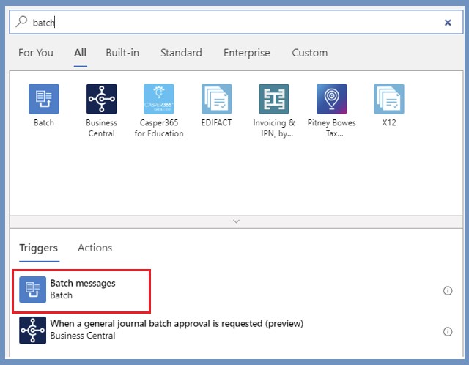Clear the search box with the X

[x=448, y=23]
